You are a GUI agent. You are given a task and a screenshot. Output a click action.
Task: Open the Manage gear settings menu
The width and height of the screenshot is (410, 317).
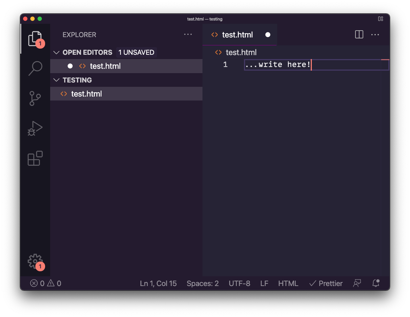pos(35,261)
